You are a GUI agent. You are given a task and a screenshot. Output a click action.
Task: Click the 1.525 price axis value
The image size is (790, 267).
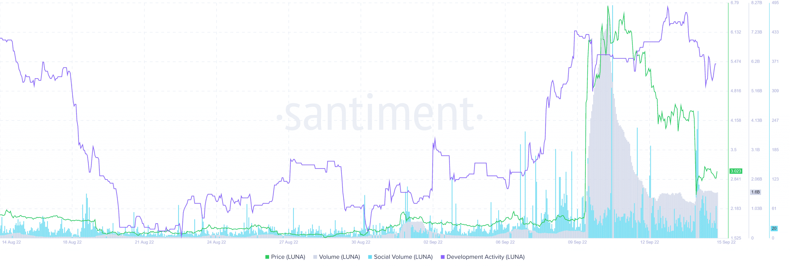[x=736, y=238]
